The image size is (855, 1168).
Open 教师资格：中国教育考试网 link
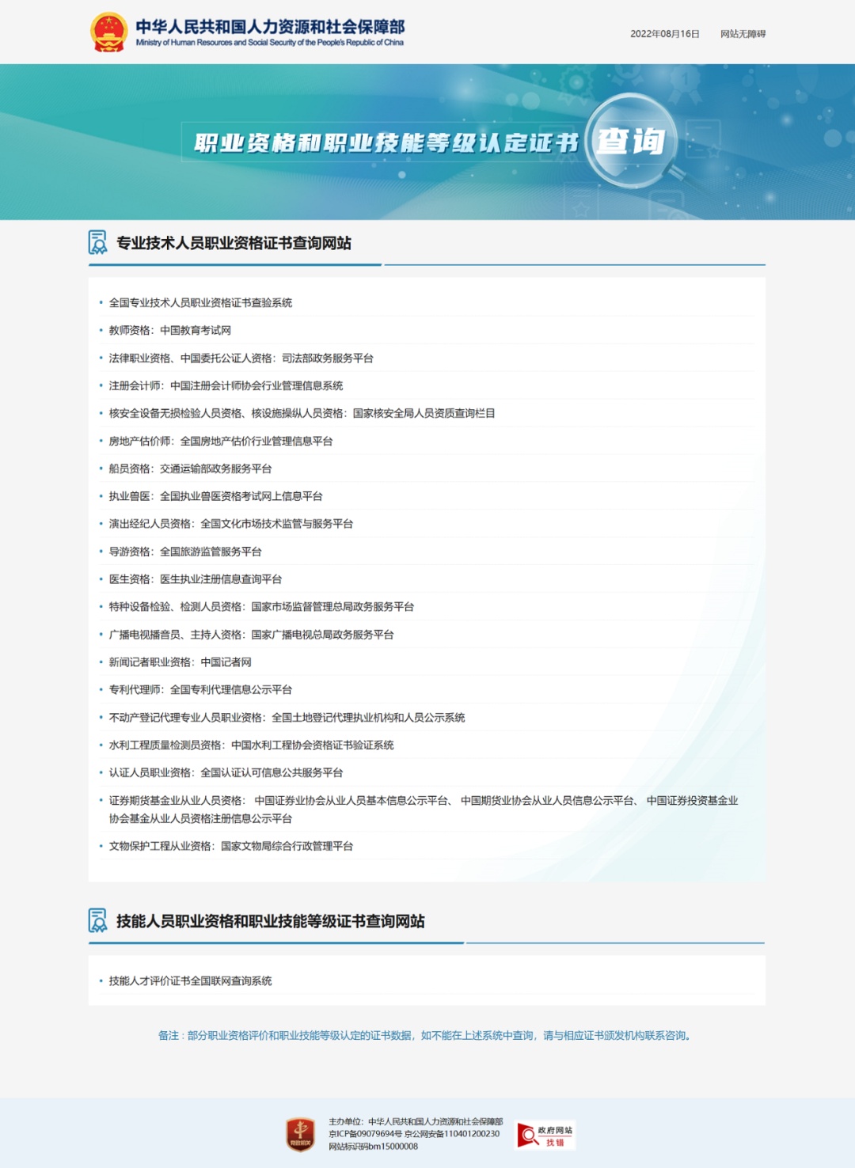pyautogui.click(x=170, y=330)
